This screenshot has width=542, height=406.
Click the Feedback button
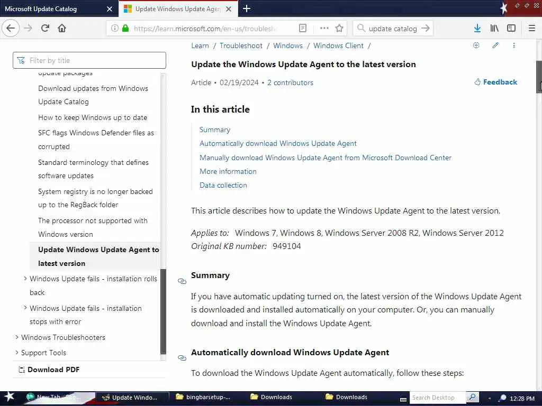(495, 82)
